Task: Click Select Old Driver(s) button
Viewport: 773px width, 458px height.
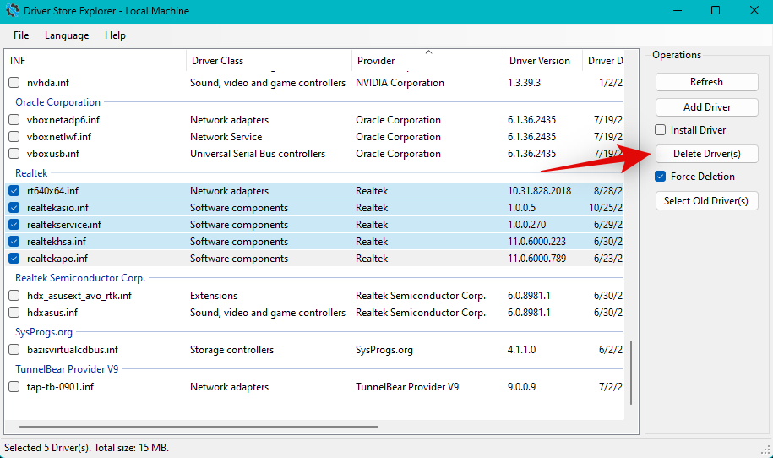Action: point(706,201)
